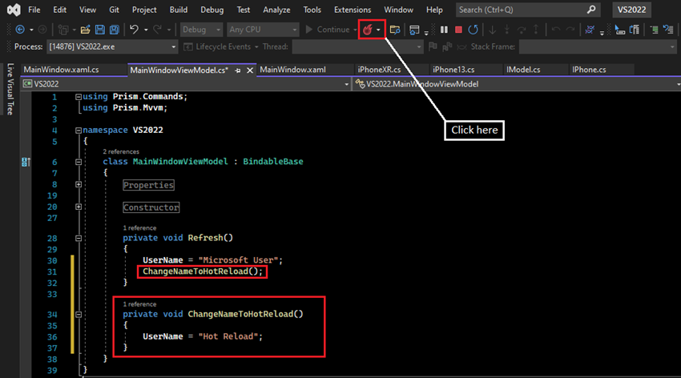Open the Tools menu

pos(312,10)
